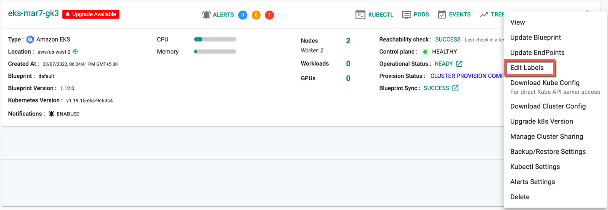Click external link icon next to Blueprint Sync SUCCESS
The image size is (608, 210).
[x=455, y=88]
